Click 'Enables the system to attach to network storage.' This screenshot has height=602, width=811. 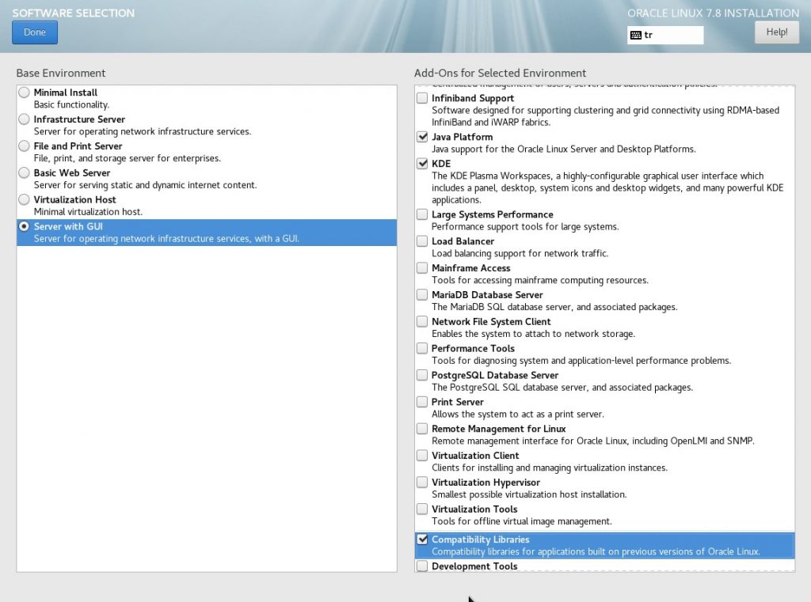(x=533, y=334)
